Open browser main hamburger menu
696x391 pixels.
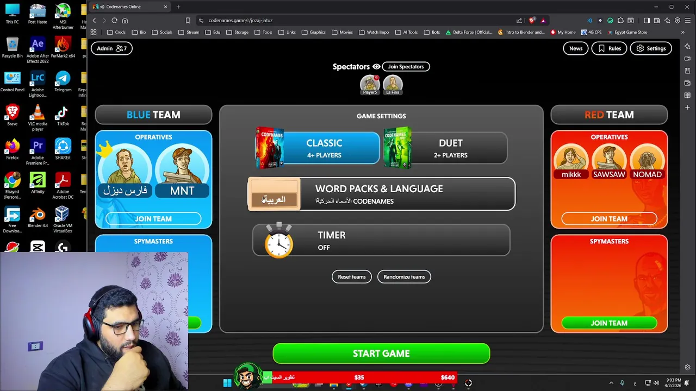point(688,20)
